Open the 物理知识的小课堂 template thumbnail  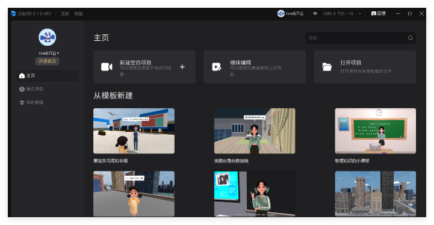(x=376, y=131)
